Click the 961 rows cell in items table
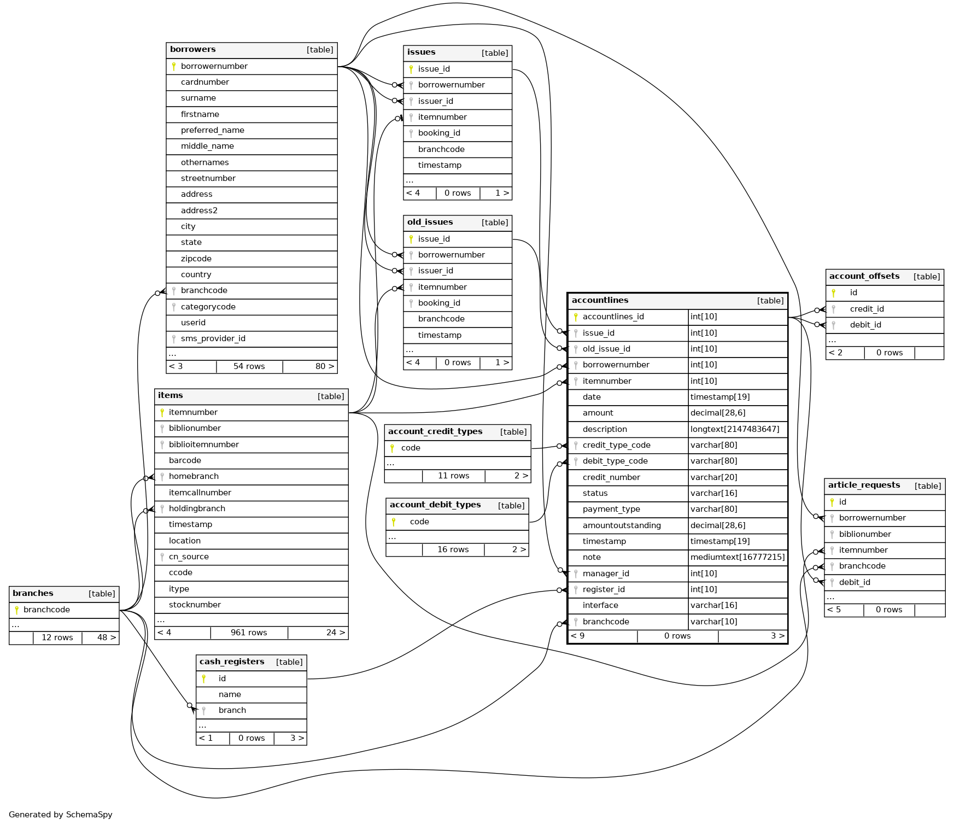This screenshot has height=825, width=954. tap(249, 633)
